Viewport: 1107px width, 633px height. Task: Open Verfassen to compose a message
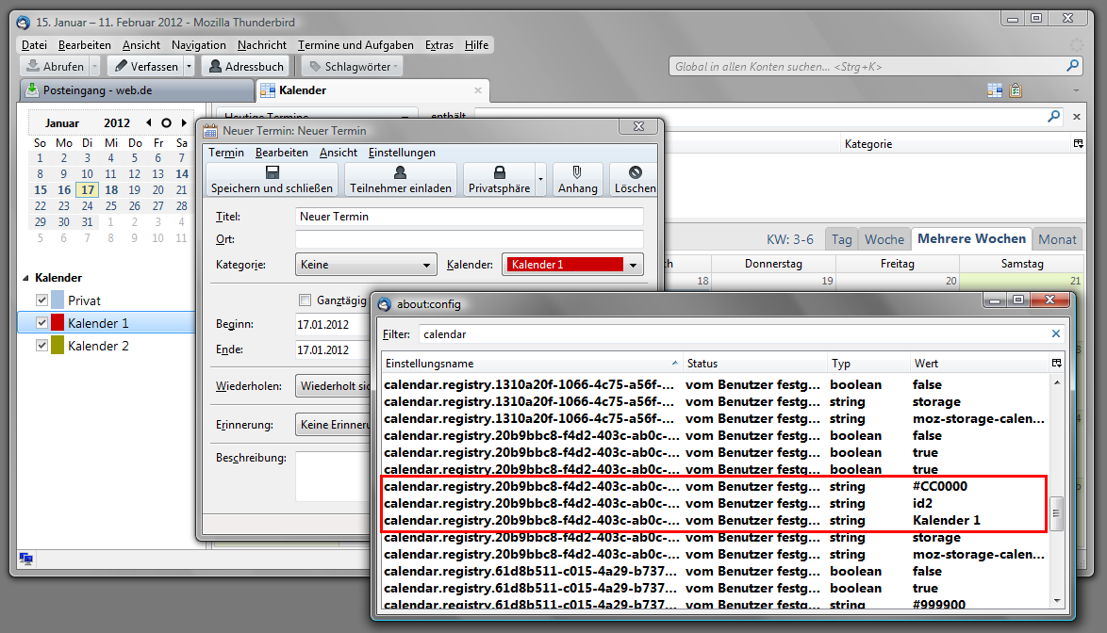[x=147, y=66]
